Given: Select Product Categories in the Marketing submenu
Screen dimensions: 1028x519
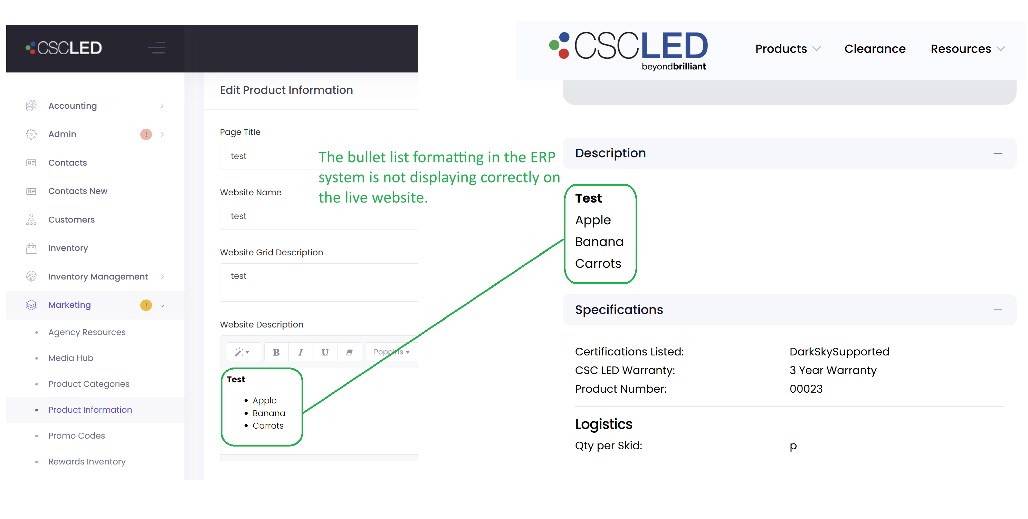Looking at the screenshot, I should coord(88,384).
